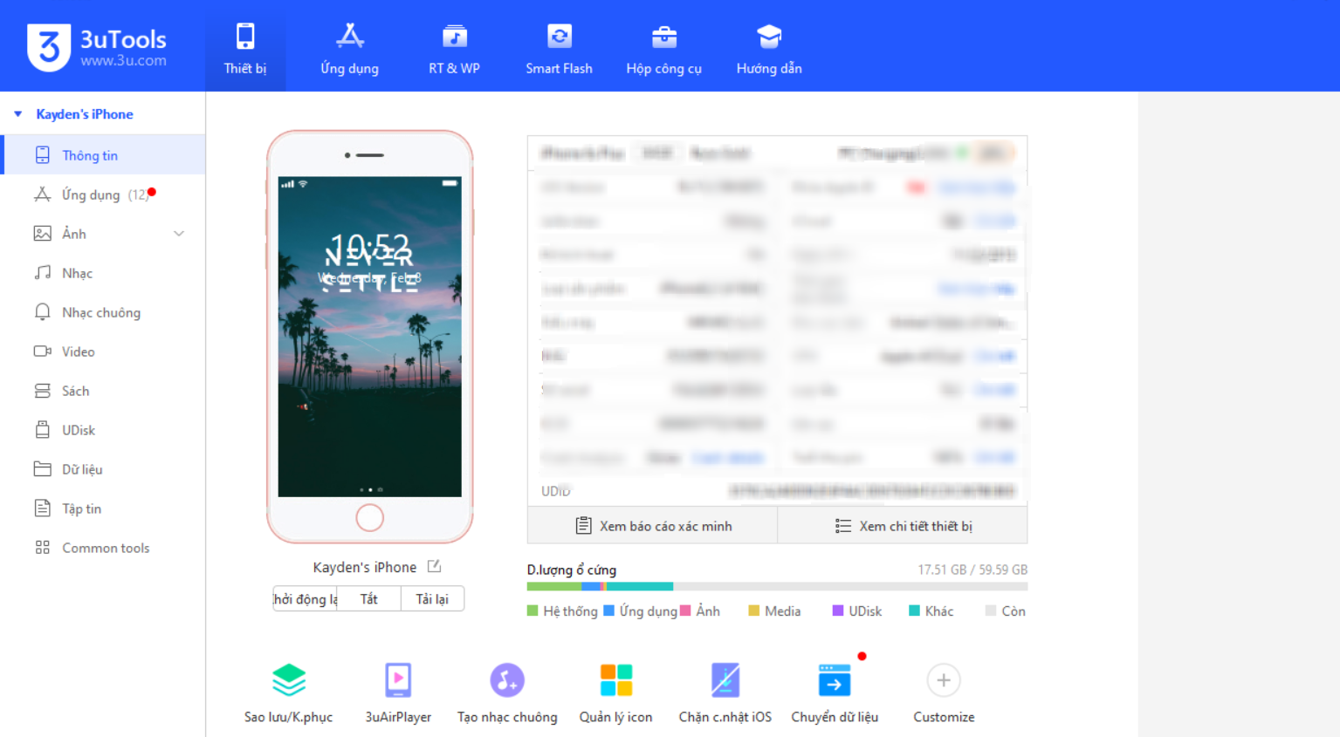Viewport: 1340px width, 737px height.
Task: Open Hộp công cụ toolbox
Action: 663,48
